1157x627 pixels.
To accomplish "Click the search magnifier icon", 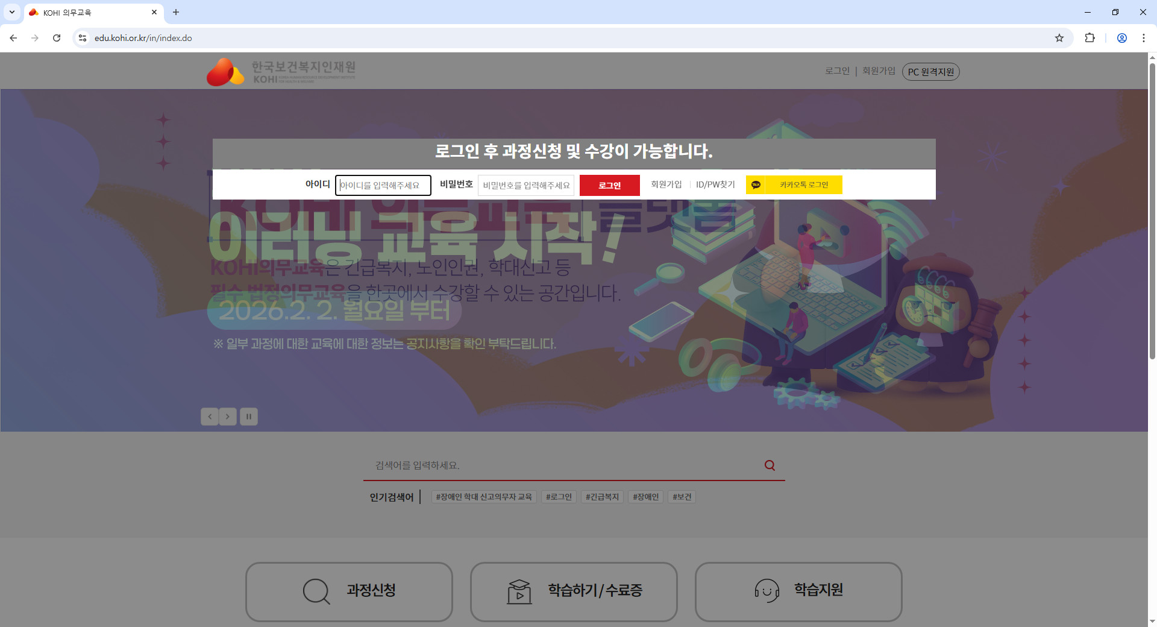I will 770,465.
